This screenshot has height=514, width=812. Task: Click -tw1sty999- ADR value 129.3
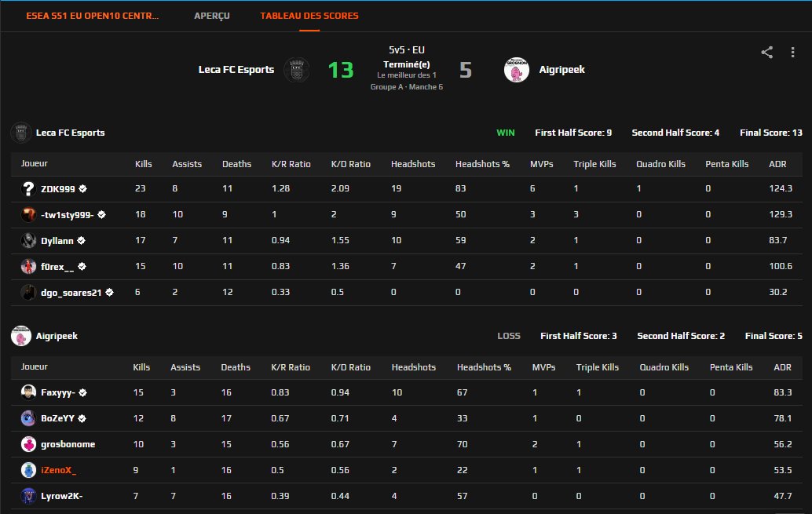[781, 214]
